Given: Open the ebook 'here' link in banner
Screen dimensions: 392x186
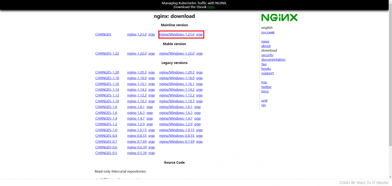Looking at the screenshot, I should click(211, 7).
